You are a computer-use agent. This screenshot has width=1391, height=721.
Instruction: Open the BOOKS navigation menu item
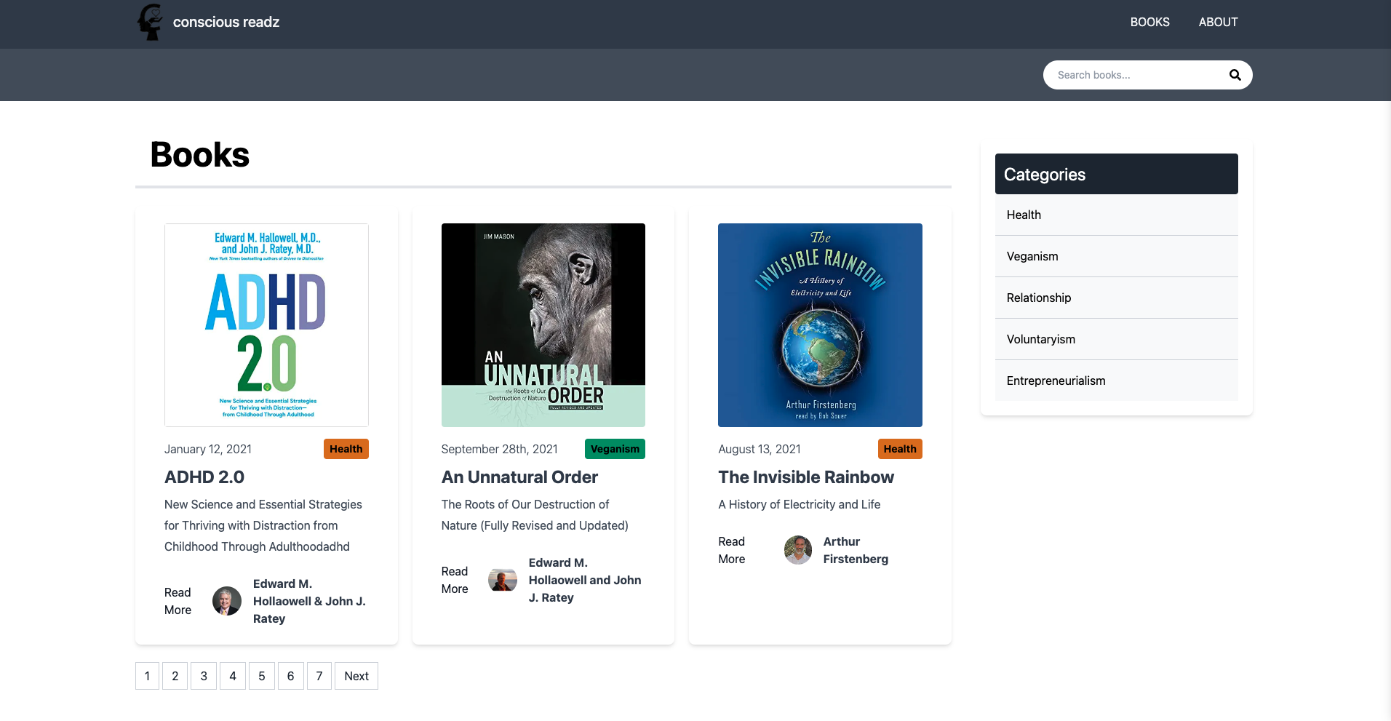1149,22
